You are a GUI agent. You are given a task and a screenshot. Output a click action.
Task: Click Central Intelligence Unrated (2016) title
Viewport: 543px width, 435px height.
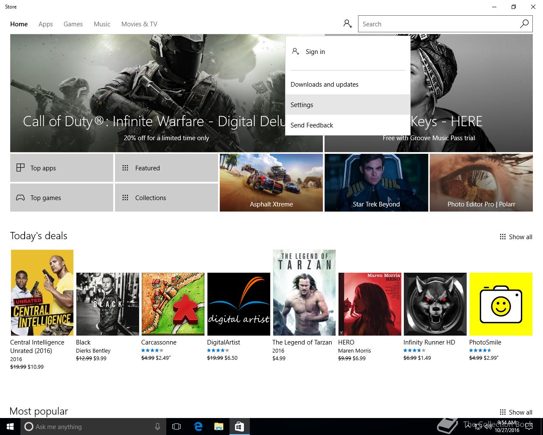point(37,347)
